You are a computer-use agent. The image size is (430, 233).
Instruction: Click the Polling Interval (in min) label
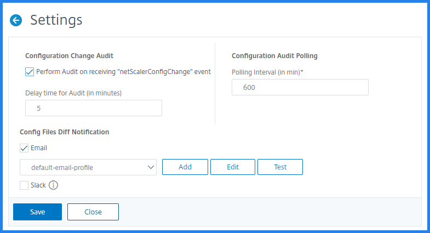point(267,72)
